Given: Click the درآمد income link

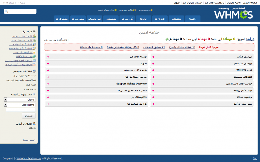Looking at the screenshot, I should 250,39.
